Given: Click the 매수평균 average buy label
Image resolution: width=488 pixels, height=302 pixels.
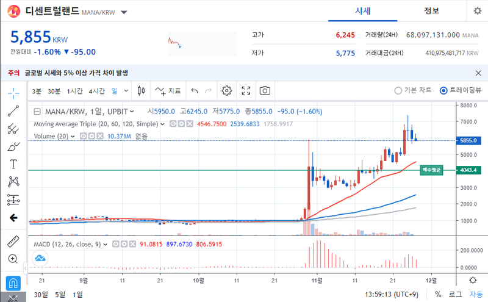Looking at the screenshot, I should pyautogui.click(x=431, y=170).
